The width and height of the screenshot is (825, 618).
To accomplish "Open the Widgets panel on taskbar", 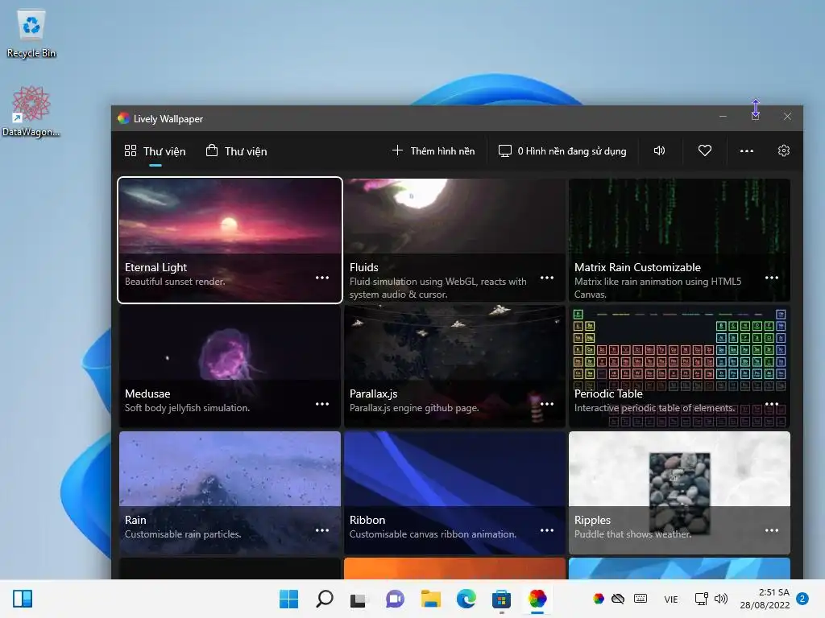I will (23, 599).
